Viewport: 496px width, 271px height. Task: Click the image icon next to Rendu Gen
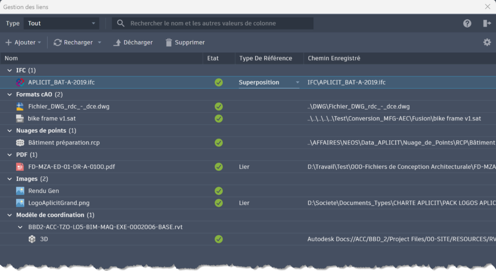20,191
